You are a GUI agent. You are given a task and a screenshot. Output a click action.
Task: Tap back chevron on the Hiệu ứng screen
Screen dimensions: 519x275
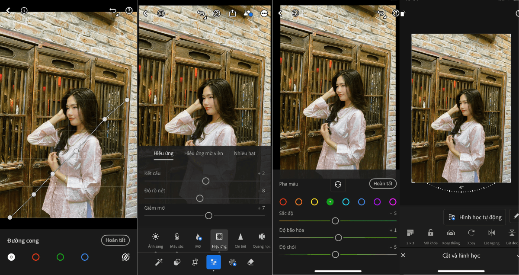[x=145, y=13]
